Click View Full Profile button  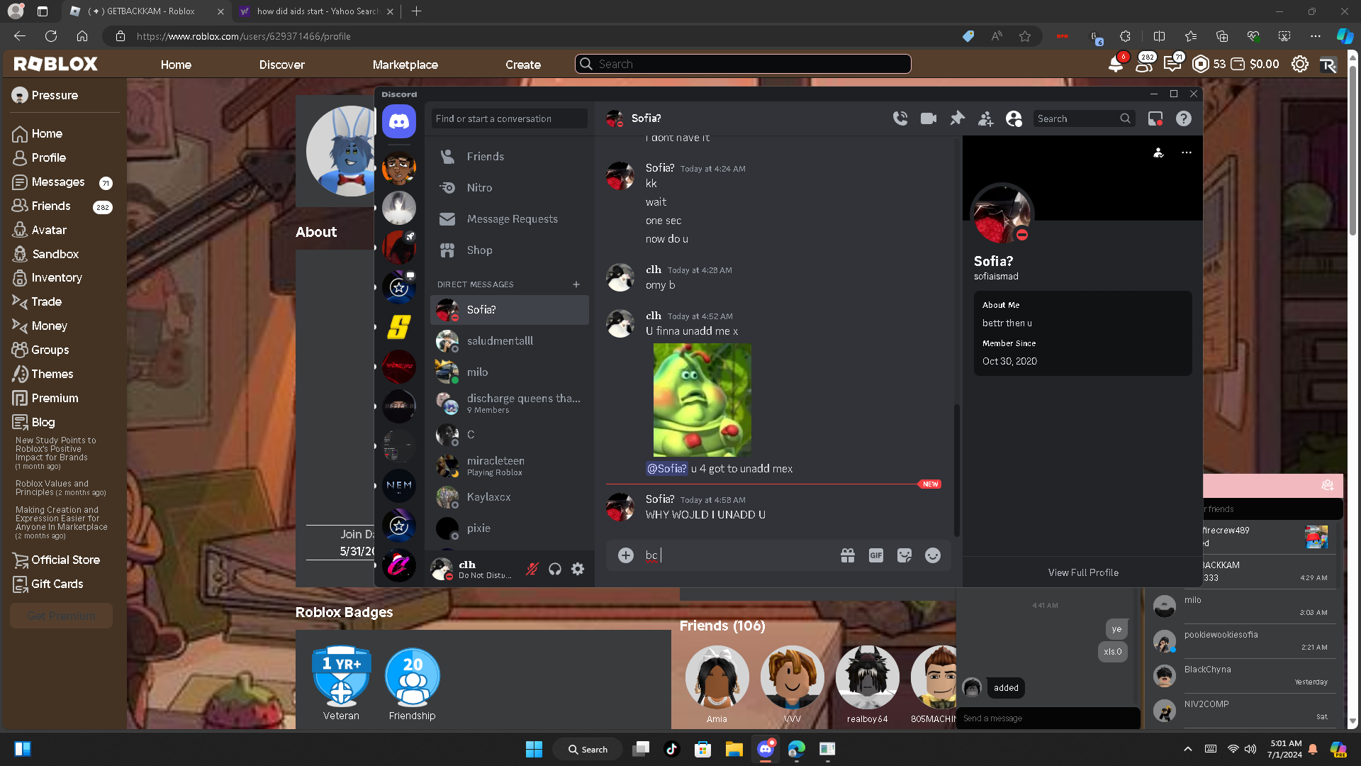click(x=1083, y=572)
